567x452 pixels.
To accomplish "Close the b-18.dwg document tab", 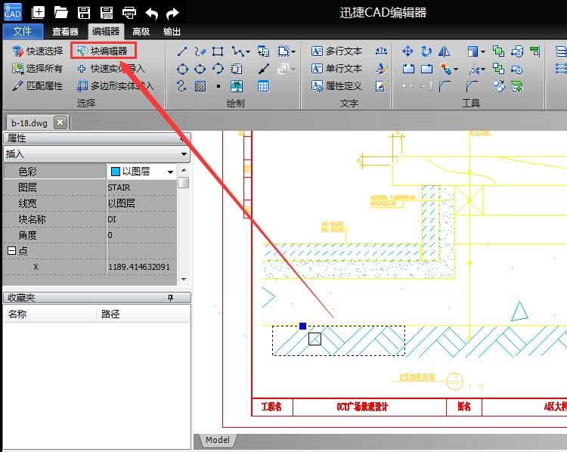I will [x=60, y=122].
